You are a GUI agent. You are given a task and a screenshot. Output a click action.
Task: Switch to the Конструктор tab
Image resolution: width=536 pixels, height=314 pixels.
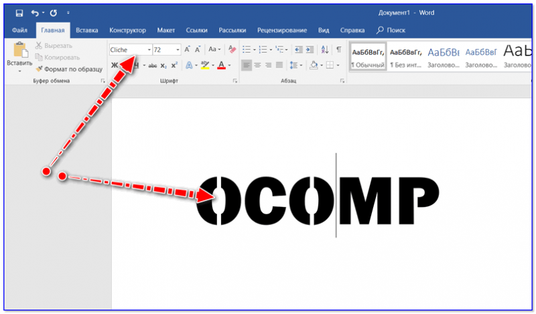point(127,30)
